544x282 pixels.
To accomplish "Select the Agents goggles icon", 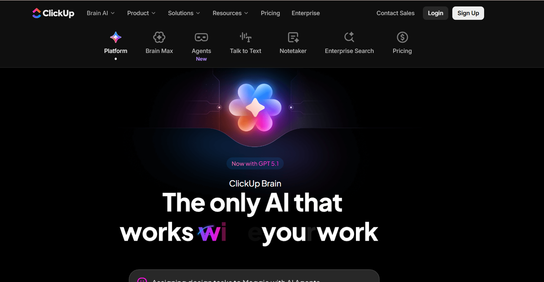I will click(201, 37).
